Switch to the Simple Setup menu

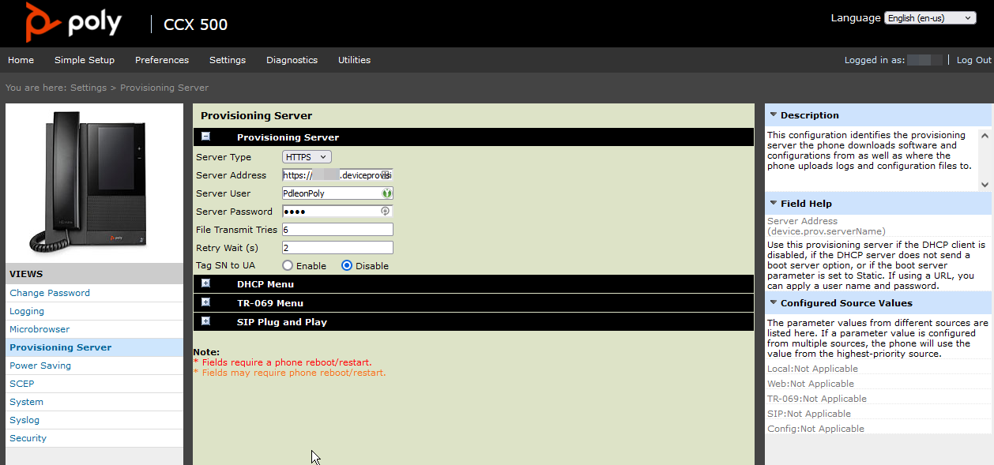85,60
